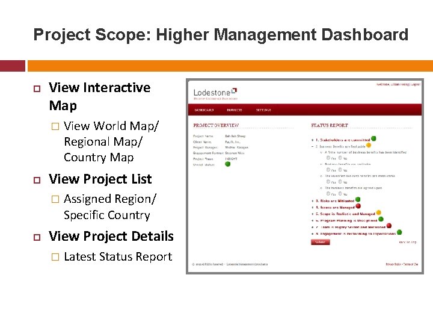Click red status dot for Team is Highly Skilled
433x325 pixels.
tap(389, 226)
